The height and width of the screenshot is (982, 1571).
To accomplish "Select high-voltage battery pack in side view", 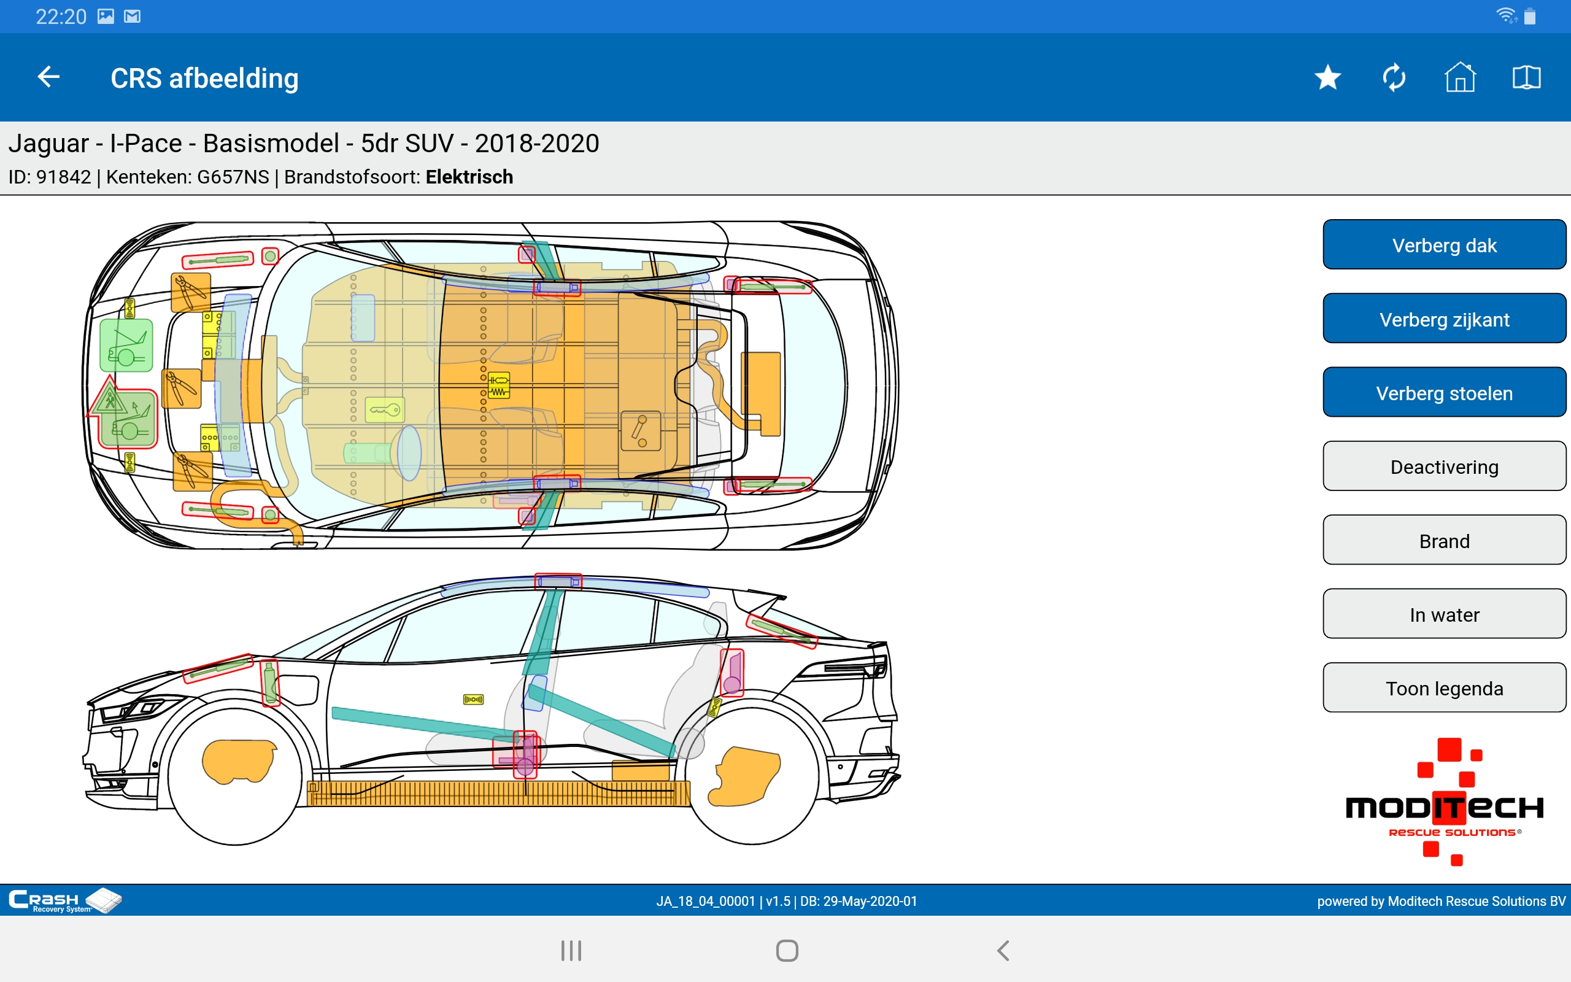I will tap(498, 793).
